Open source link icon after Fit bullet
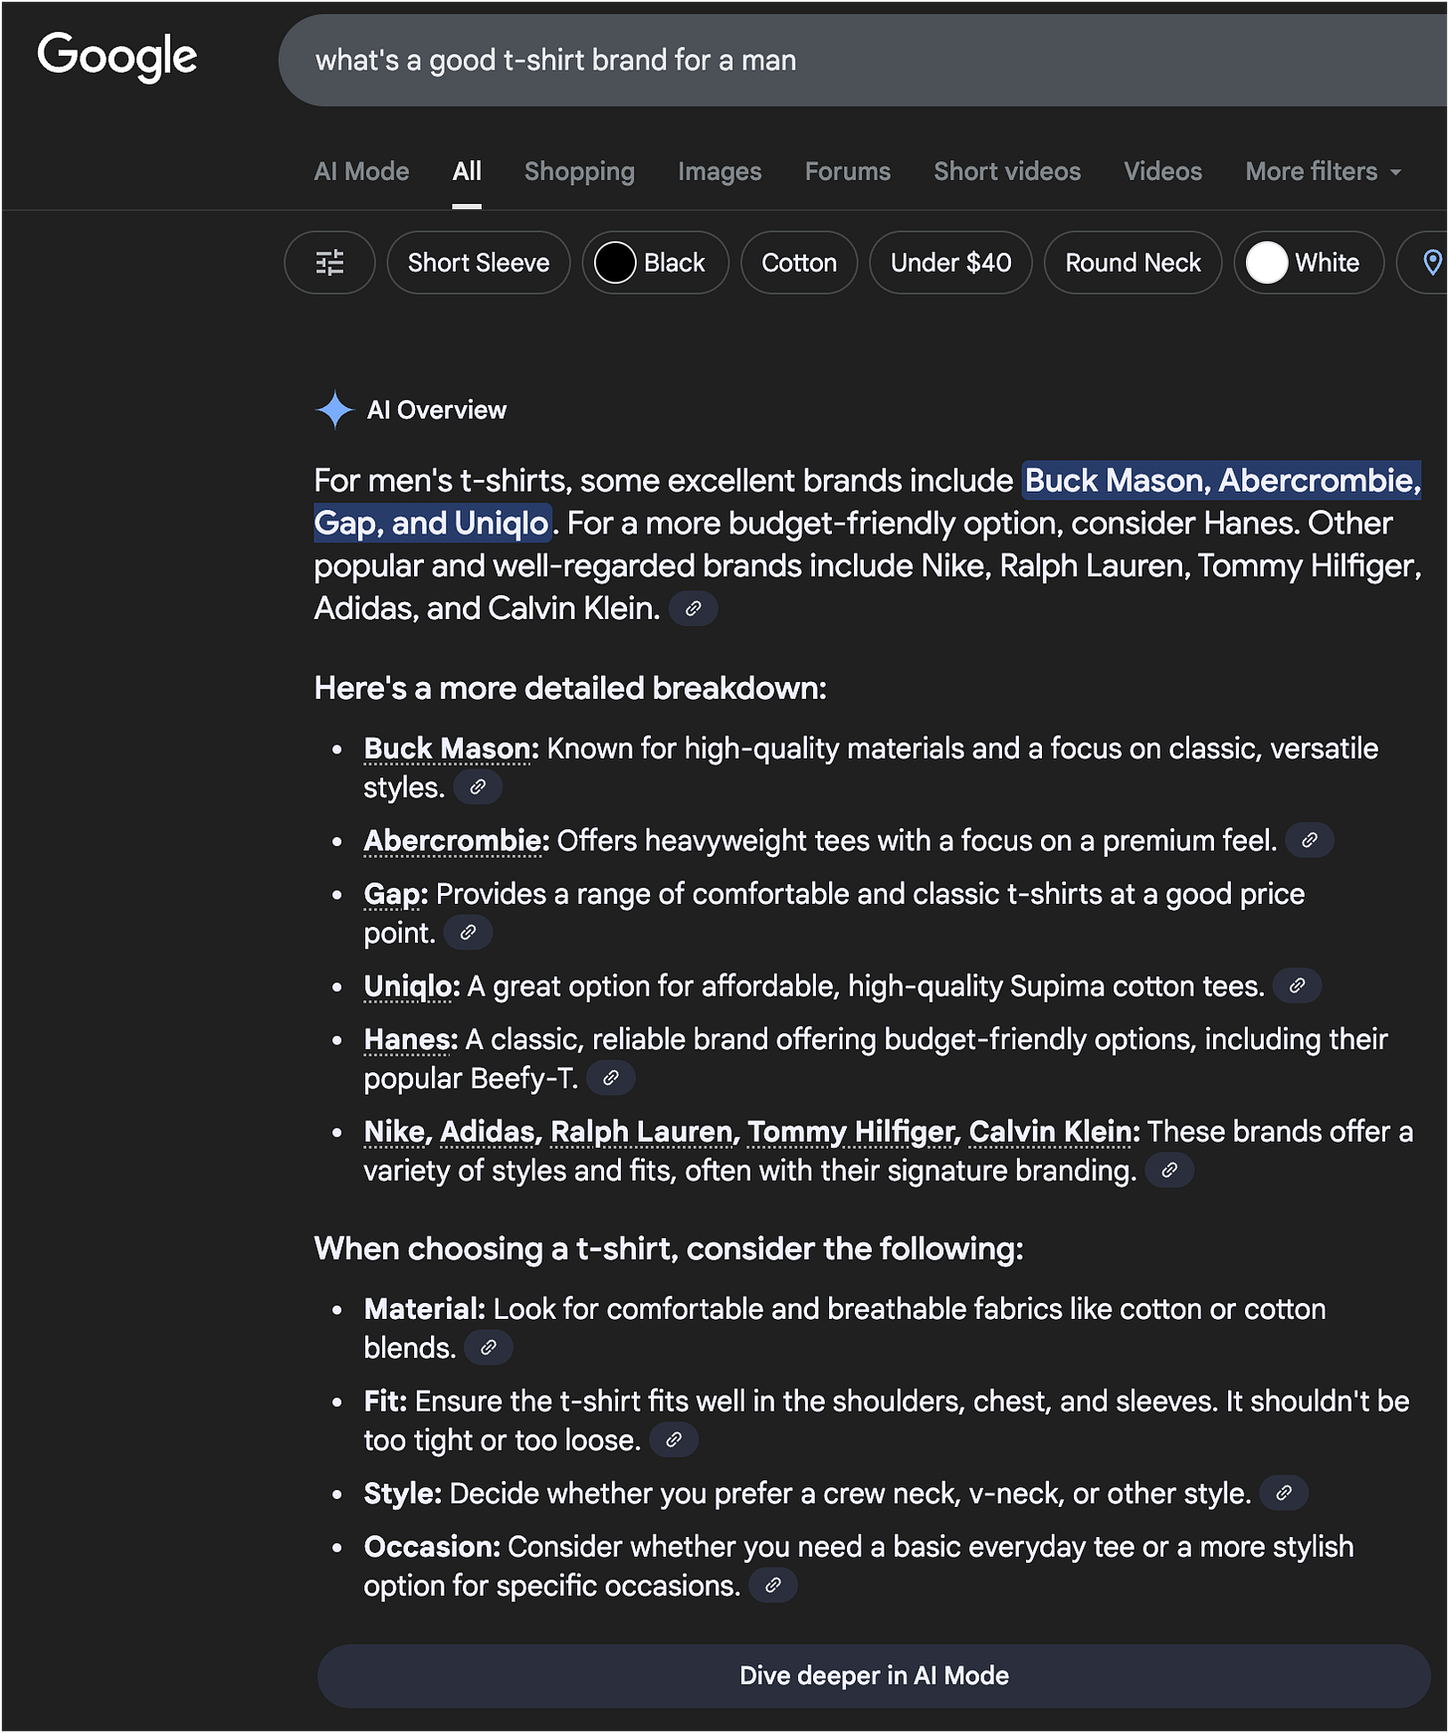This screenshot has height=1733, width=1449. click(x=674, y=1440)
